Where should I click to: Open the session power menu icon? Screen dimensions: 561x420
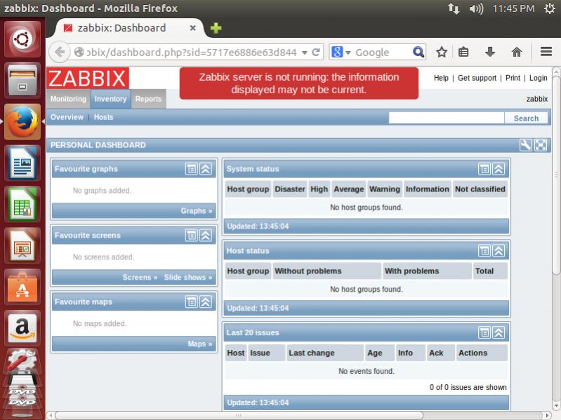click(549, 8)
